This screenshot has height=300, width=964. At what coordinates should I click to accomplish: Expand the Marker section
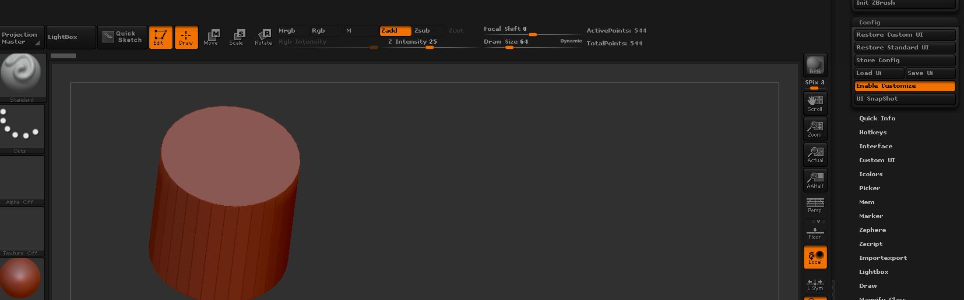click(871, 216)
